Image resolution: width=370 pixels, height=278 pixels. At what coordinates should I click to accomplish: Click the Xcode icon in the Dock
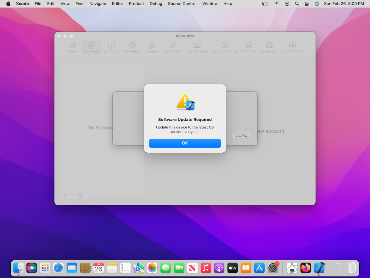(319, 268)
